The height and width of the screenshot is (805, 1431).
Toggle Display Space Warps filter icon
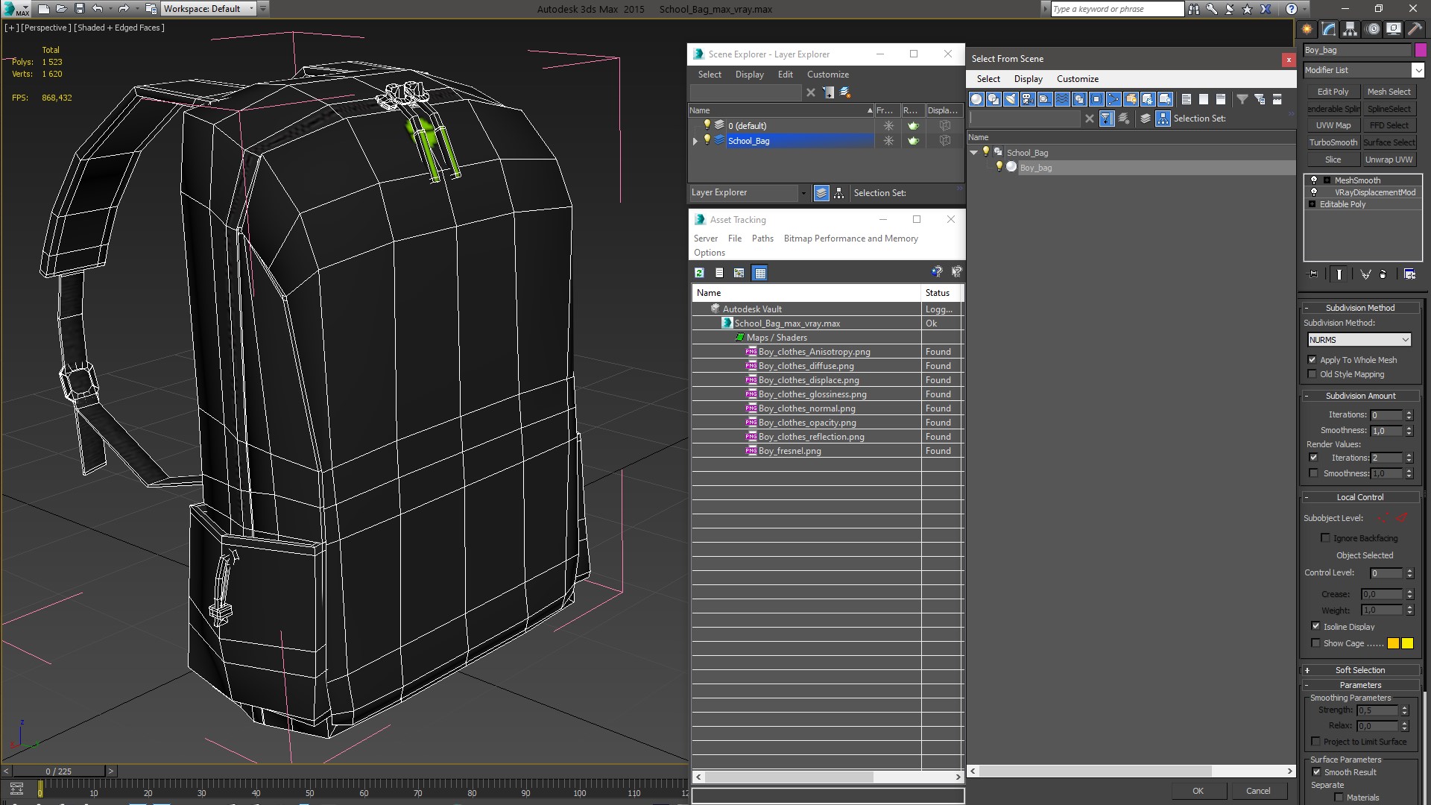(1062, 99)
